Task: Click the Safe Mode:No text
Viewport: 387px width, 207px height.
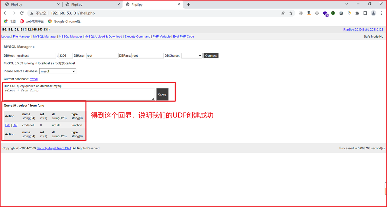Action: (x=373, y=37)
